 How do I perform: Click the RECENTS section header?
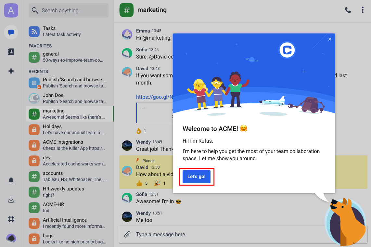click(x=38, y=71)
